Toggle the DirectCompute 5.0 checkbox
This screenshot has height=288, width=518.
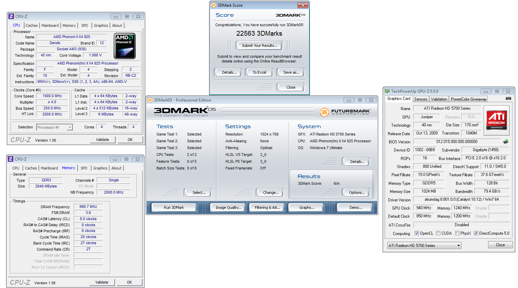476,233
